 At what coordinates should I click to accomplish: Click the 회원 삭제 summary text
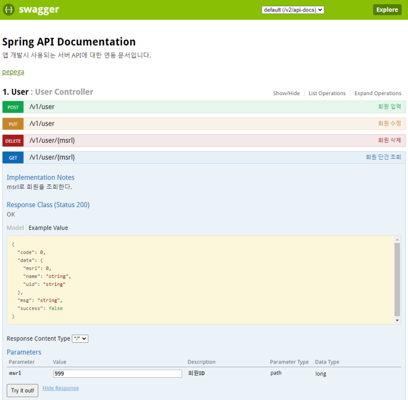coord(390,141)
